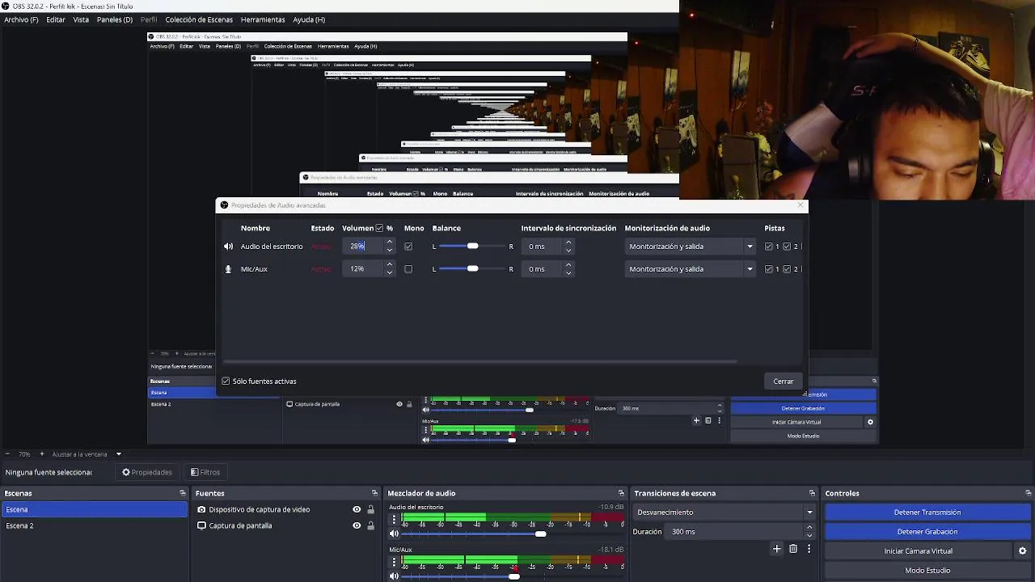Screen dimensions: 1035x582
Task: Click Cerrar in audio properties dialog
Action: point(784,381)
